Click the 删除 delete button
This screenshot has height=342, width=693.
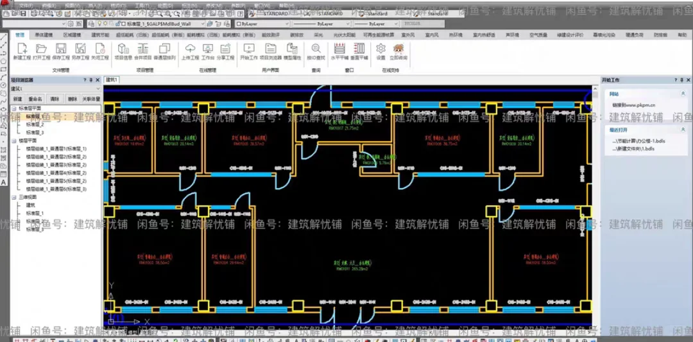pos(73,99)
